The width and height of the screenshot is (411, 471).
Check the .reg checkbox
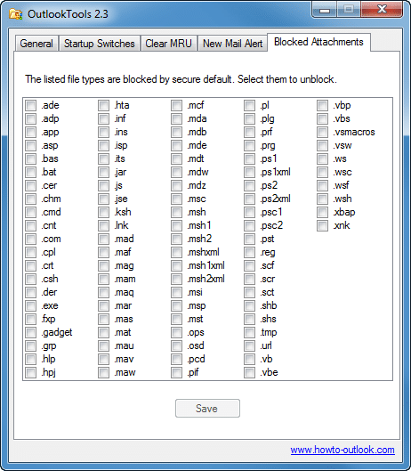tap(249, 252)
